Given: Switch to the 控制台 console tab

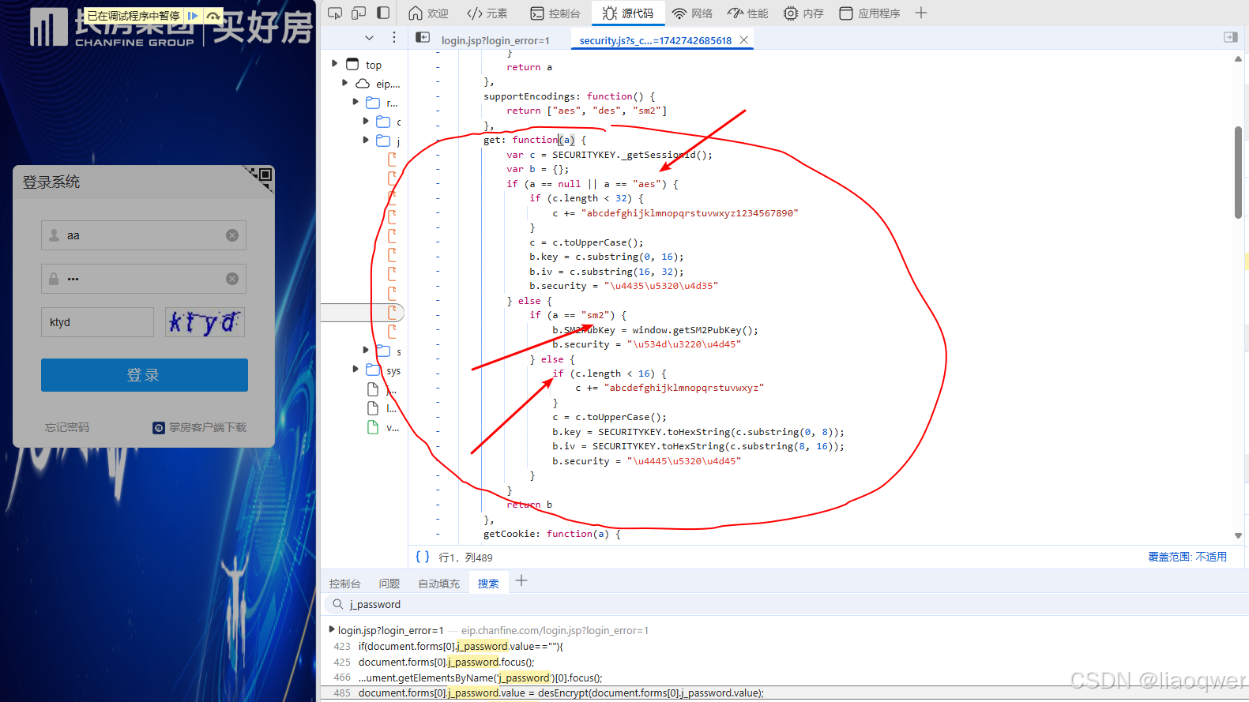Looking at the screenshot, I should click(x=555, y=13).
